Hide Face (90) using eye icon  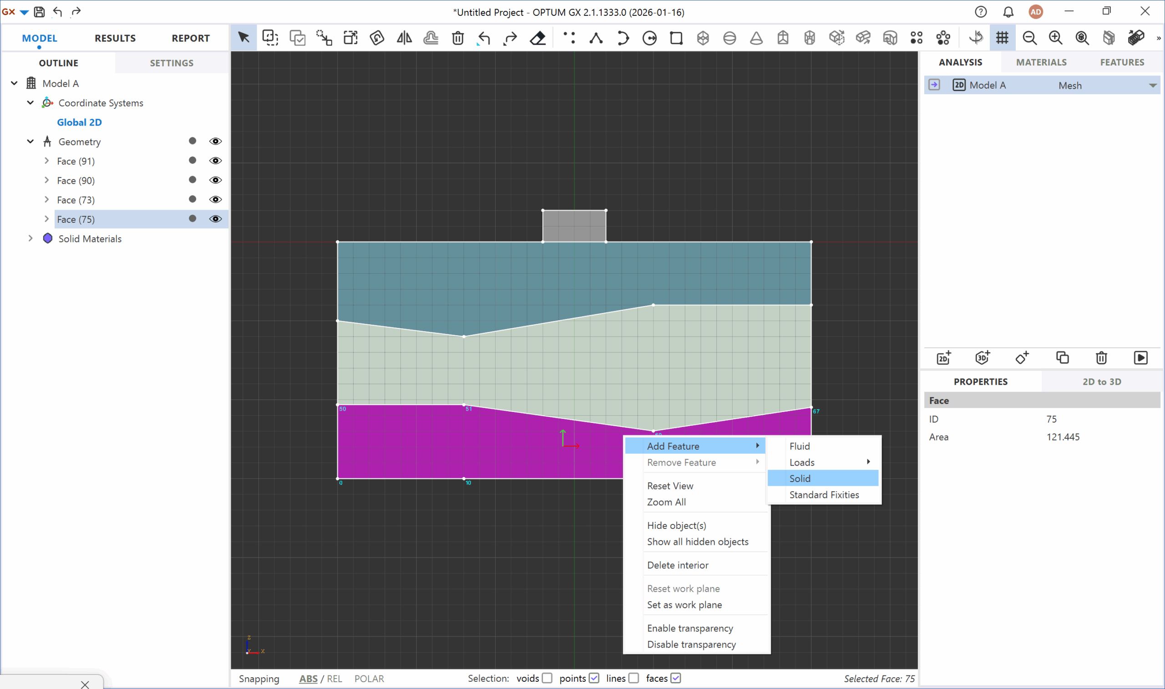coord(215,180)
